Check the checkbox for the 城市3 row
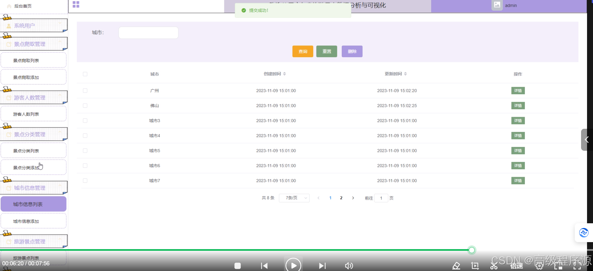This screenshot has height=271, width=593. (x=85, y=121)
